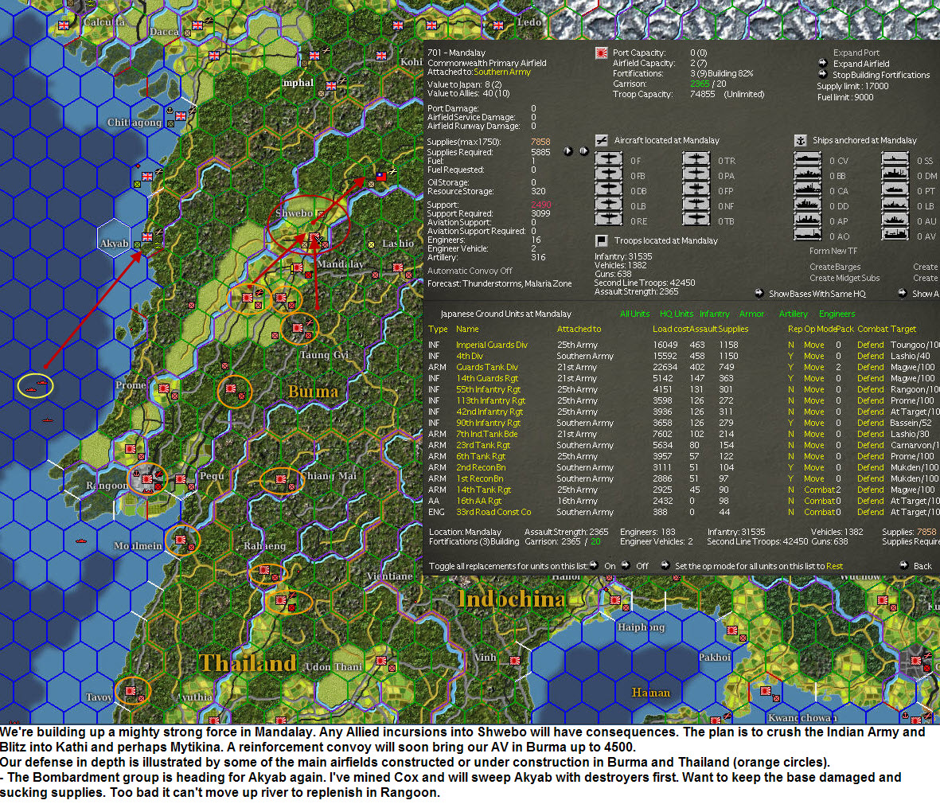Click the Japanese rising sun flag icon
The height and width of the screenshot is (808, 940).
(x=601, y=53)
